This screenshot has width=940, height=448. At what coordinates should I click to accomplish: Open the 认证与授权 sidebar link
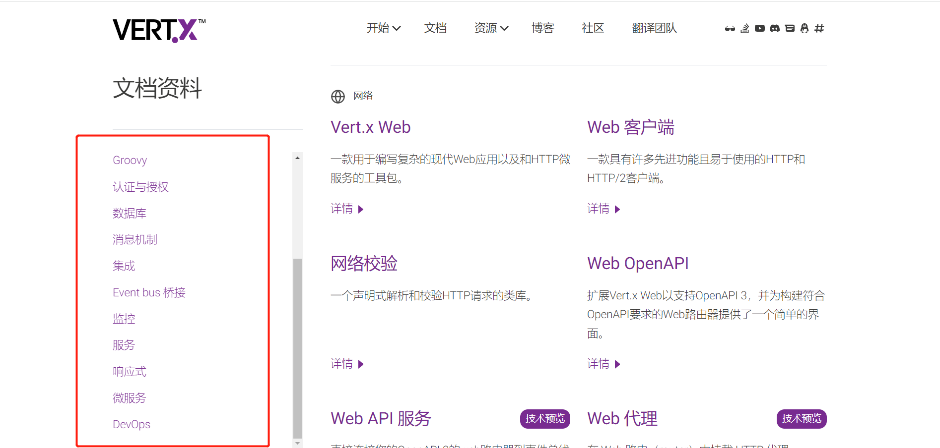[x=140, y=187]
